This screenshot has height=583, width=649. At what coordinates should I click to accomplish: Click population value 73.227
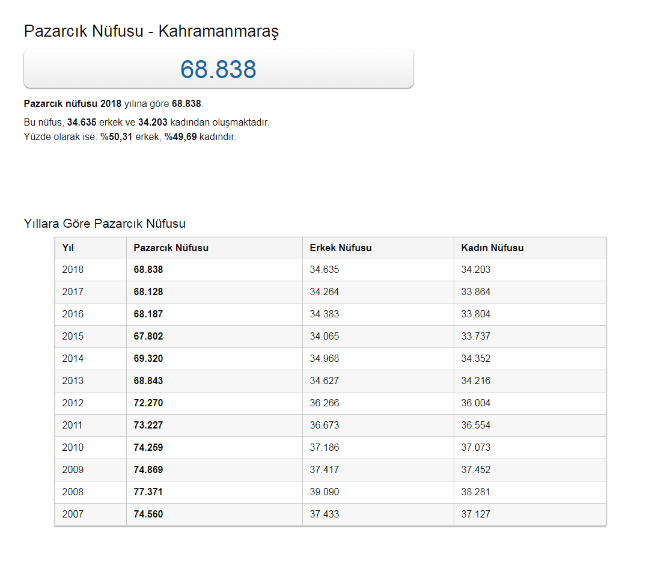click(x=148, y=426)
